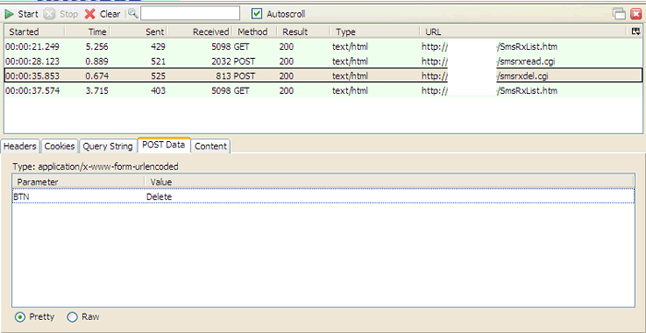Click the 0.889 time cell
Screen dimensions: 646x333
pos(97,61)
